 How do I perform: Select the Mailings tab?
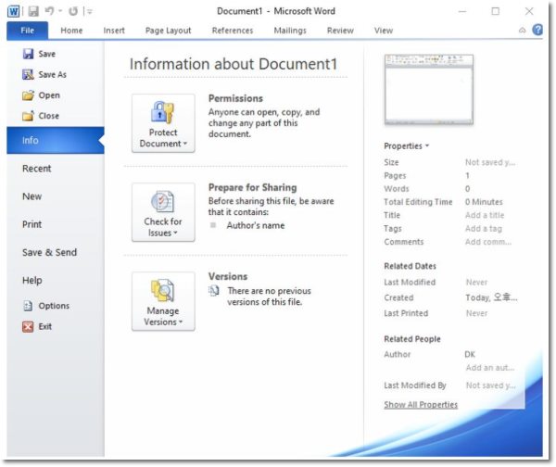click(x=290, y=31)
